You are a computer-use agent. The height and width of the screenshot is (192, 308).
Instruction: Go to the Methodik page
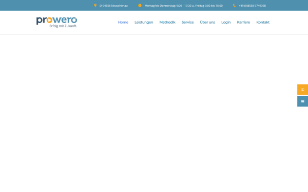167,23
